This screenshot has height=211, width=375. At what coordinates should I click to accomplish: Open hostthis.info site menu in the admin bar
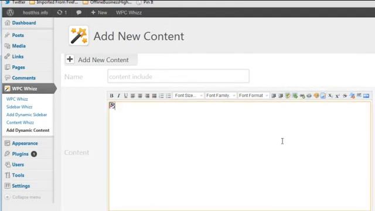[x=35, y=12]
